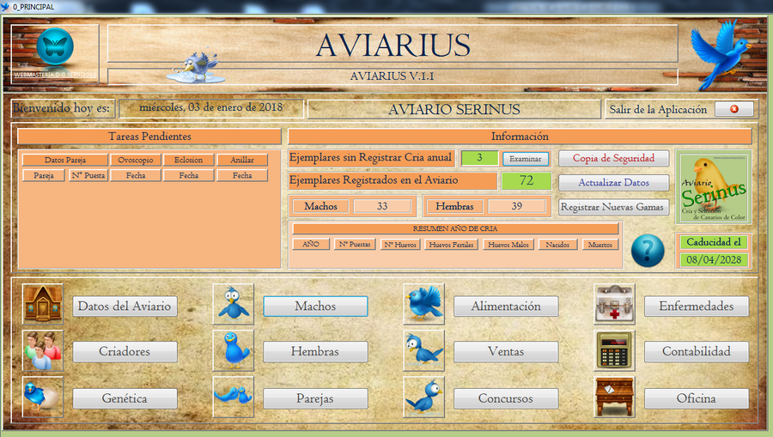Click the first aid kit Enfermedades icon
The width and height of the screenshot is (773, 437).
(614, 305)
